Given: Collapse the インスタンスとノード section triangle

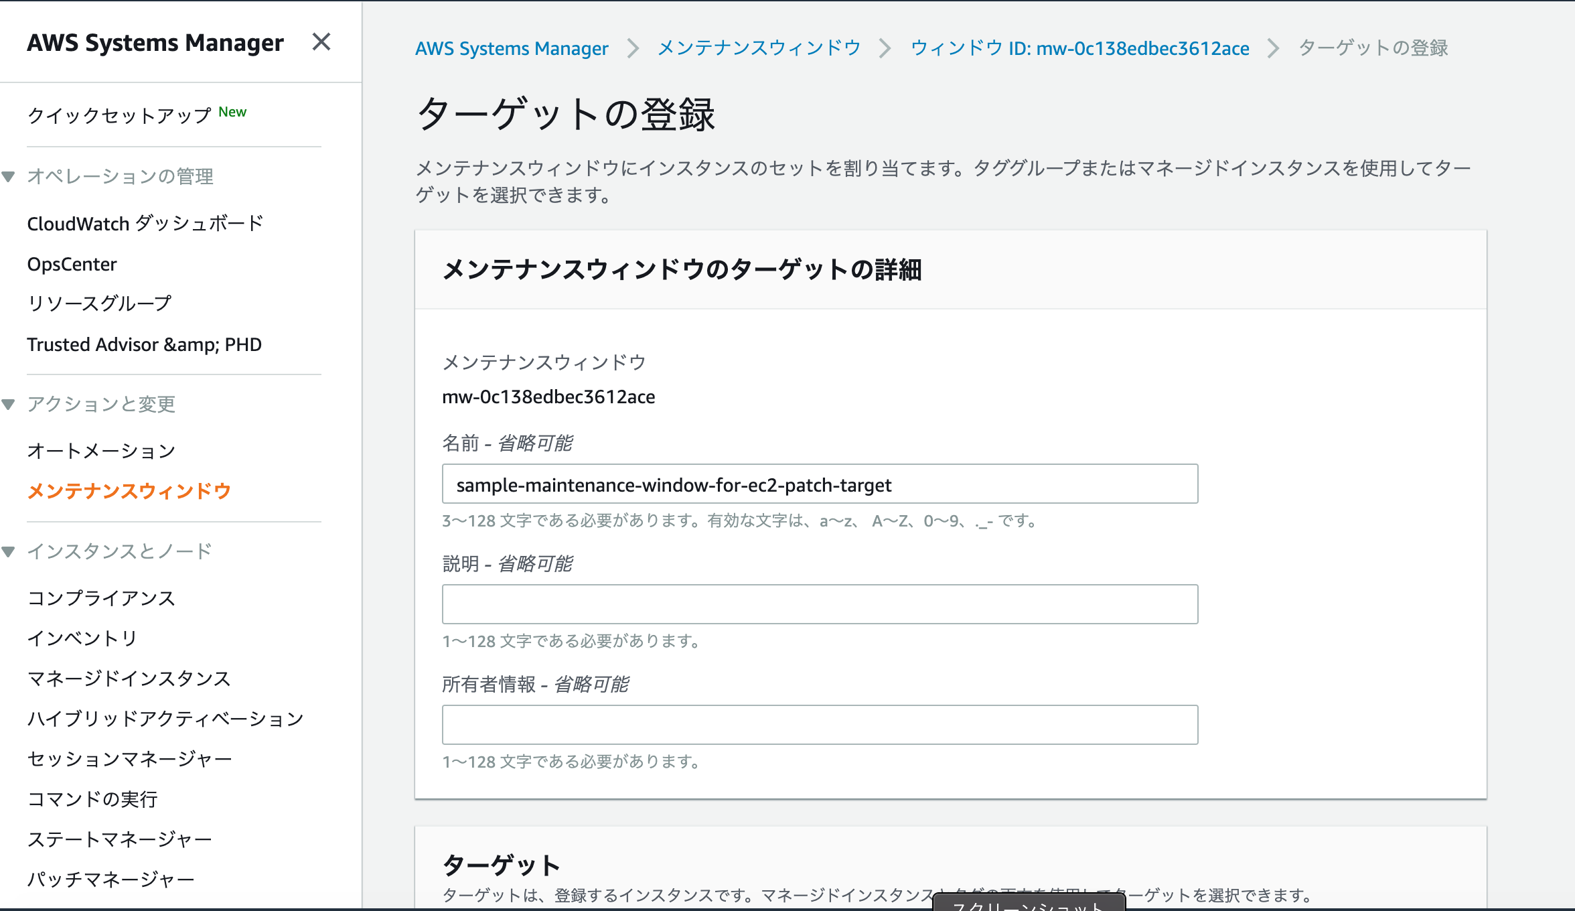Looking at the screenshot, I should tap(9, 552).
